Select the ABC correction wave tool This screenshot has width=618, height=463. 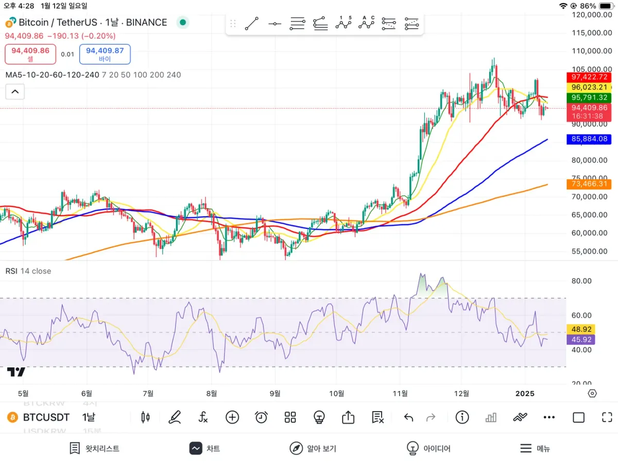tap(366, 23)
